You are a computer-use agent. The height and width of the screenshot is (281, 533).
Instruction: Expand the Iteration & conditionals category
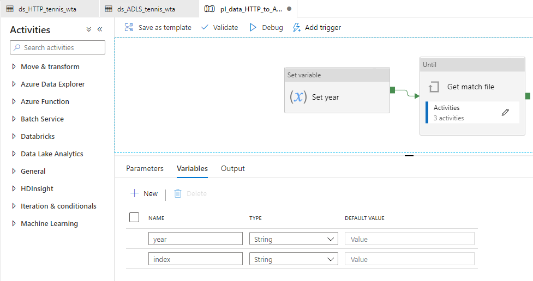click(14, 206)
